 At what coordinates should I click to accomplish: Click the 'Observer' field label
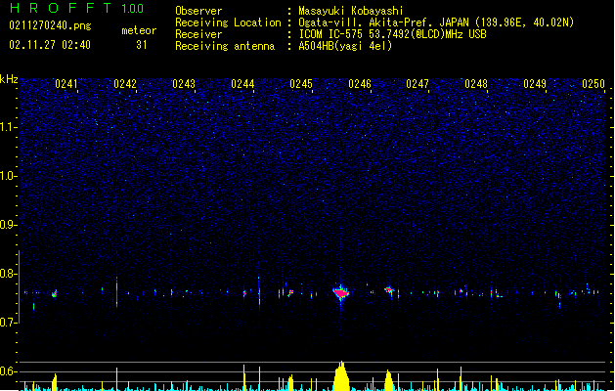198,11
